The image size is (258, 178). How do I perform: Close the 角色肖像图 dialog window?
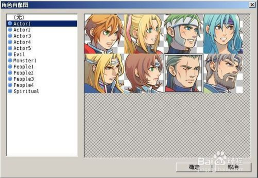point(252,5)
